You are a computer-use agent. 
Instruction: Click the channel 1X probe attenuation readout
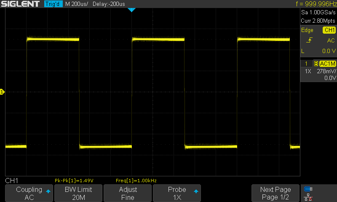click(x=308, y=71)
